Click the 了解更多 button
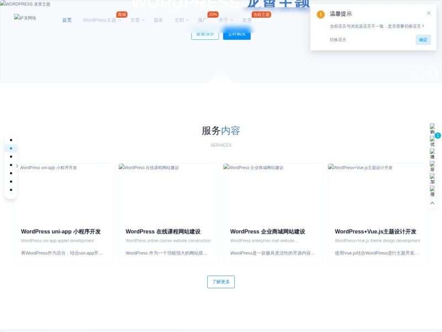442x332 pixels. 220,282
